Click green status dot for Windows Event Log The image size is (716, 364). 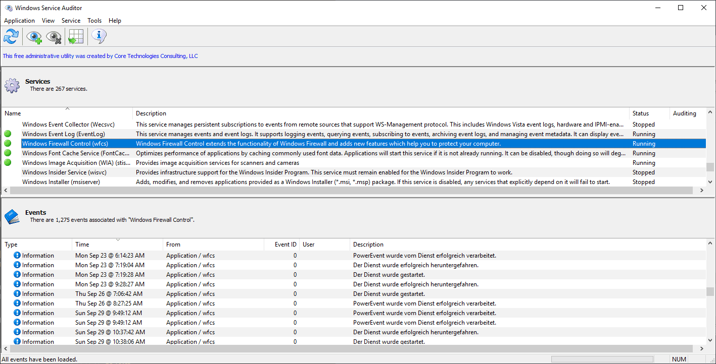[8, 134]
